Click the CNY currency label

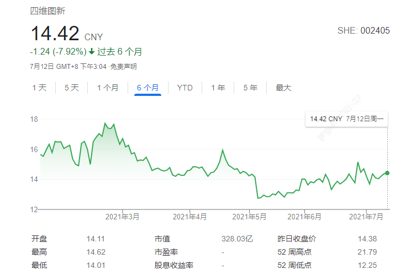pyautogui.click(x=93, y=37)
